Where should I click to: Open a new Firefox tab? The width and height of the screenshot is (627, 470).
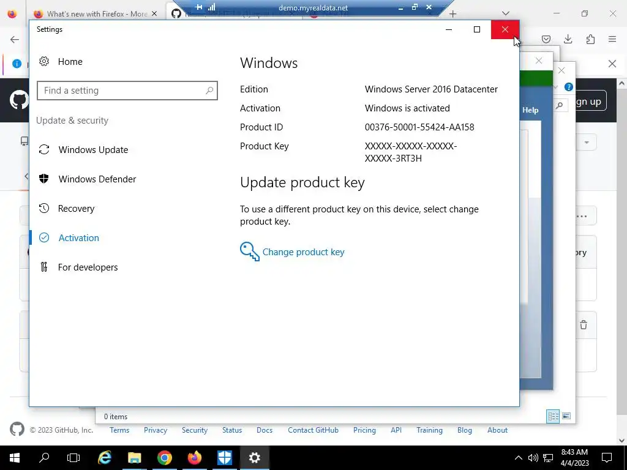pos(452,14)
